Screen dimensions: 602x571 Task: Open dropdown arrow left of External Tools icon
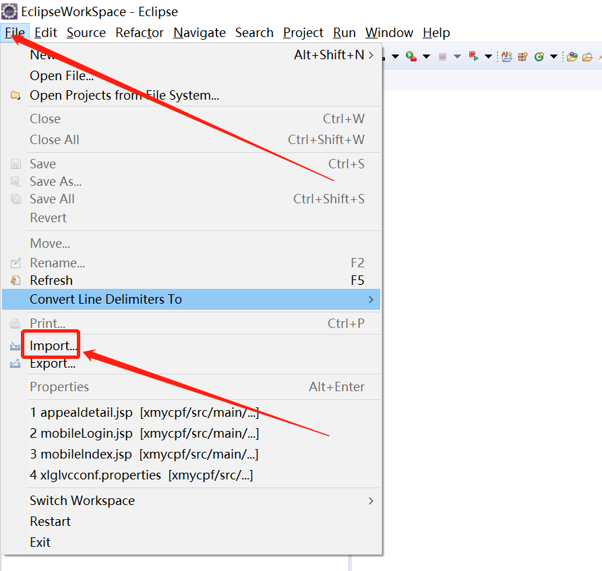point(395,57)
